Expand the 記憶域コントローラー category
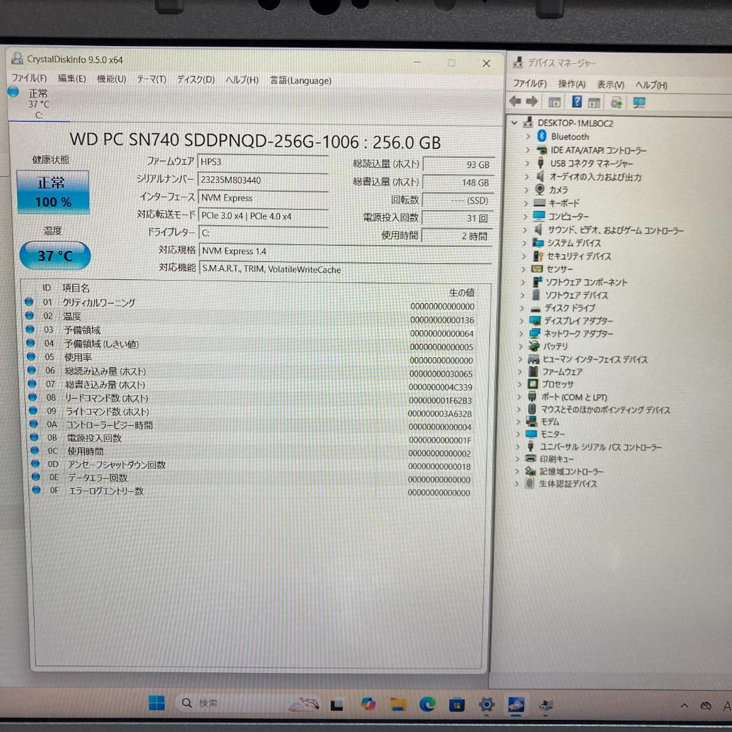 [x=516, y=471]
